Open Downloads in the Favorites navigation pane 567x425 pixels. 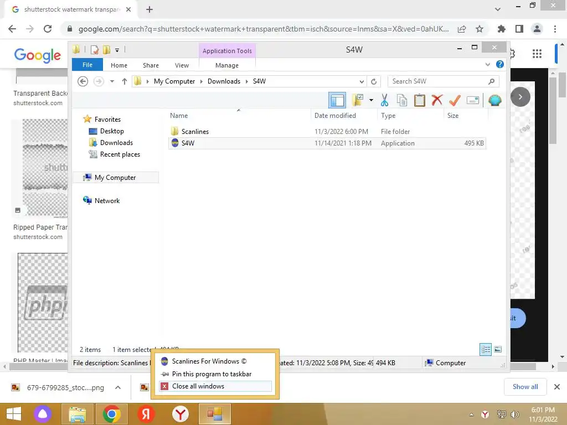(116, 143)
